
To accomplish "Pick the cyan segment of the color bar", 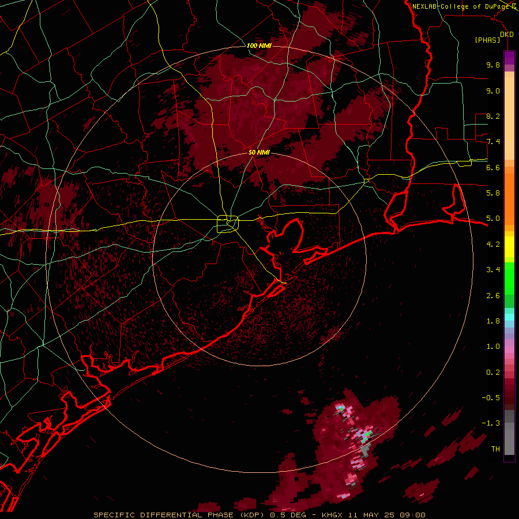I will (x=509, y=317).
